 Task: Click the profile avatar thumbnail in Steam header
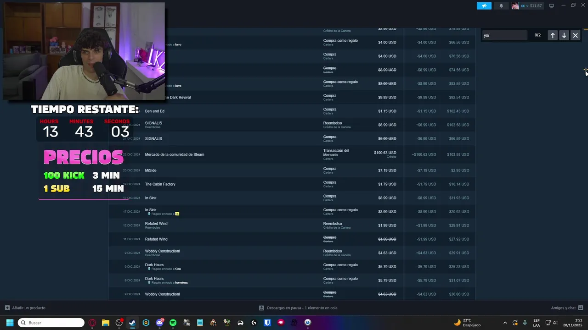pyautogui.click(x=515, y=6)
